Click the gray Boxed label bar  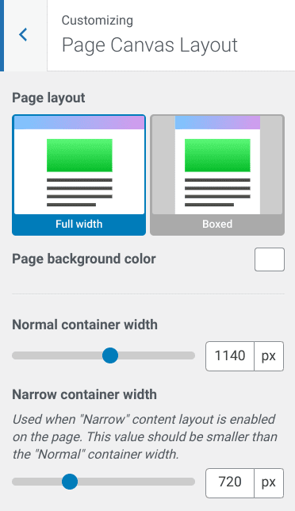(x=217, y=225)
